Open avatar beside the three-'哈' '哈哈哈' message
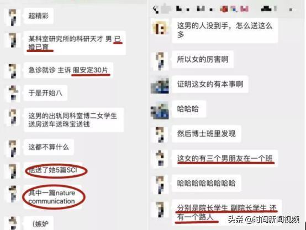The image size is (306, 230). (x=160, y=111)
